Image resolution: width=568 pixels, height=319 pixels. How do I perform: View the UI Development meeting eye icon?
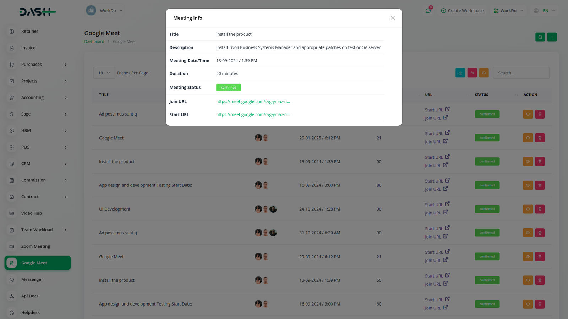tap(528, 209)
